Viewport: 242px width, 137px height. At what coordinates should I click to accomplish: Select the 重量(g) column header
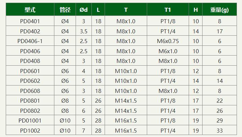[x=219, y=10]
